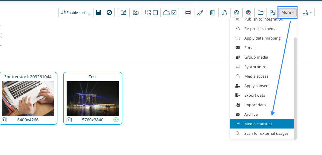Click the red X deselect icon
This screenshot has height=155, width=322.
tap(136, 12)
